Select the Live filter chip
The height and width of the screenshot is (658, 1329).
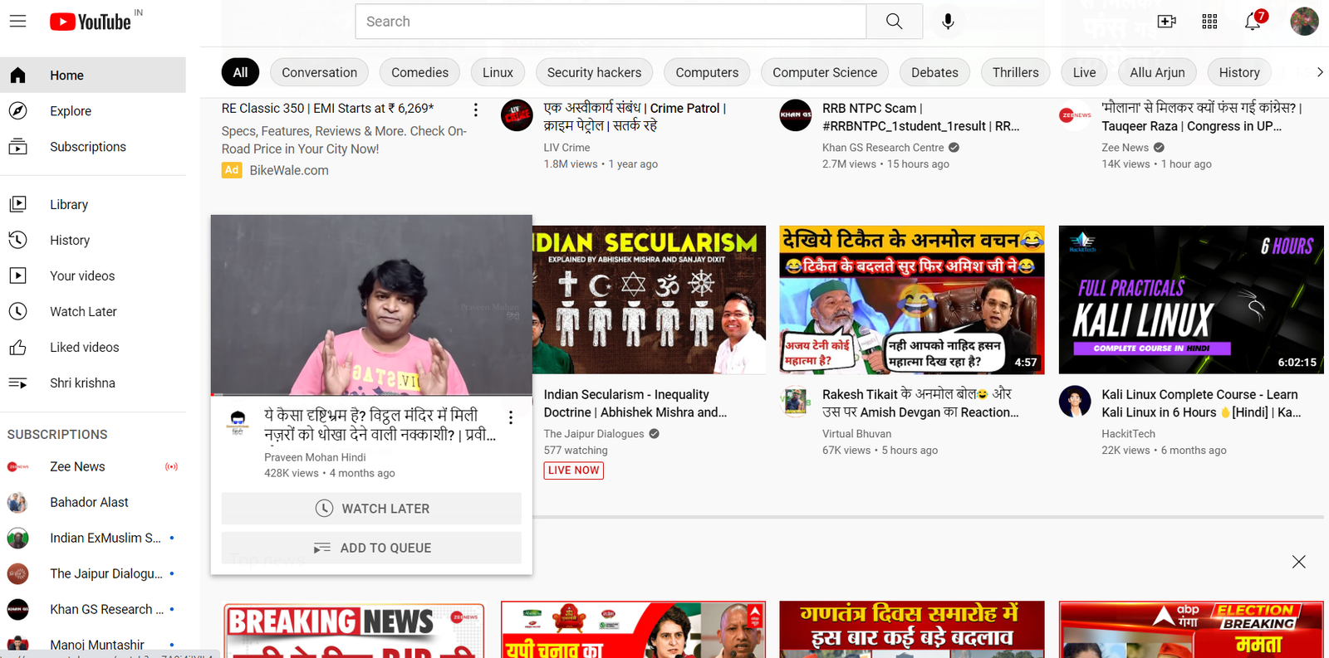(1084, 72)
